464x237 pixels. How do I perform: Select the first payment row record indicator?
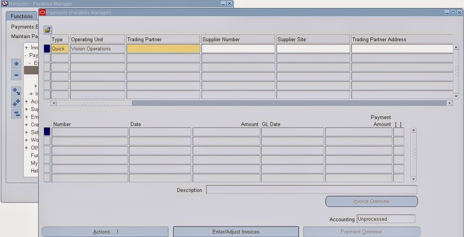pyautogui.click(x=46, y=48)
